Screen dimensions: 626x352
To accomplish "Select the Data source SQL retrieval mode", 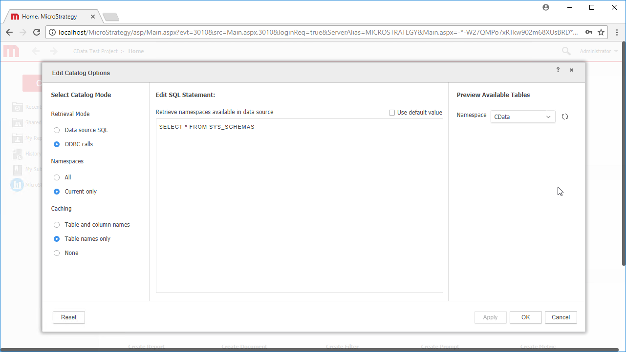I will pyautogui.click(x=56, y=130).
